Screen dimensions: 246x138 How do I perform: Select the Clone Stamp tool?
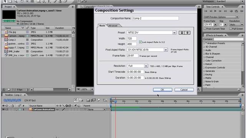[x=60, y=1]
